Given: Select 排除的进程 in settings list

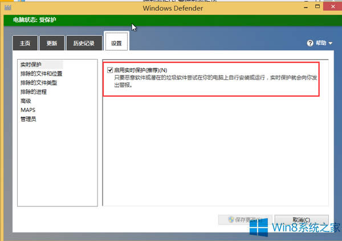Looking at the screenshot, I should click(x=34, y=92).
